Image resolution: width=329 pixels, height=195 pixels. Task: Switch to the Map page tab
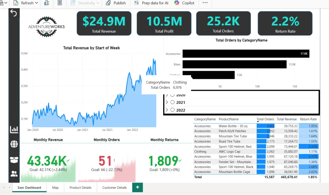click(55, 187)
